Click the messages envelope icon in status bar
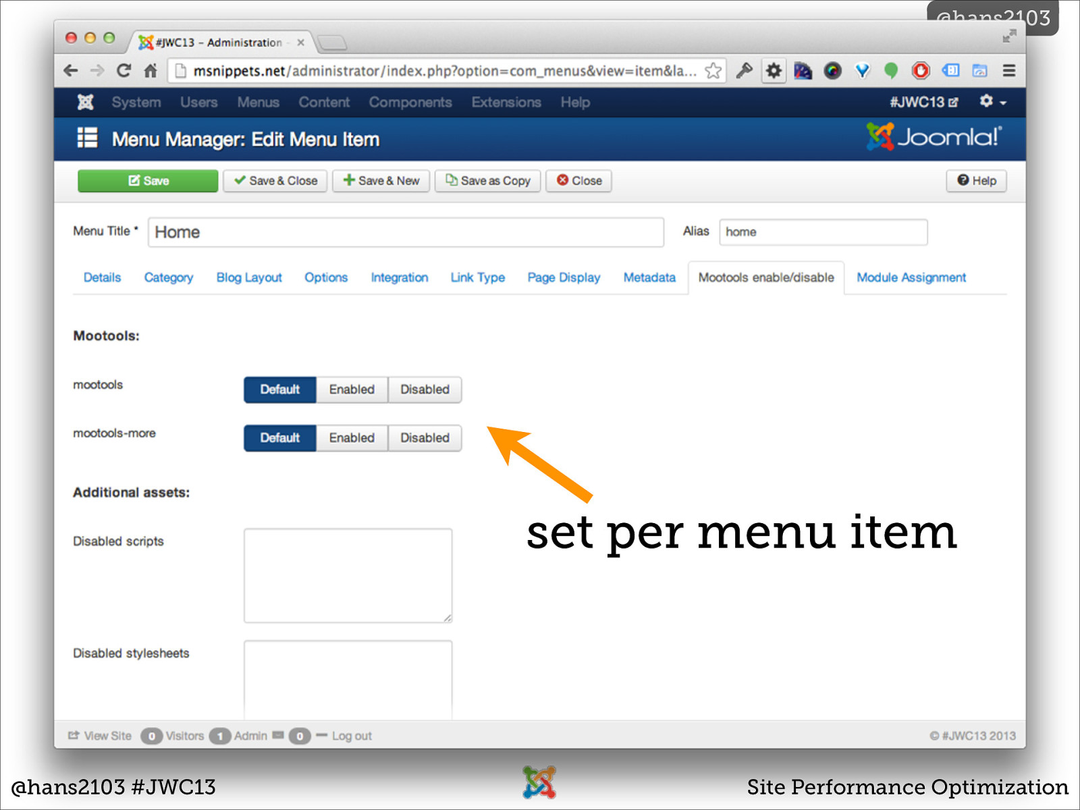 [x=278, y=736]
